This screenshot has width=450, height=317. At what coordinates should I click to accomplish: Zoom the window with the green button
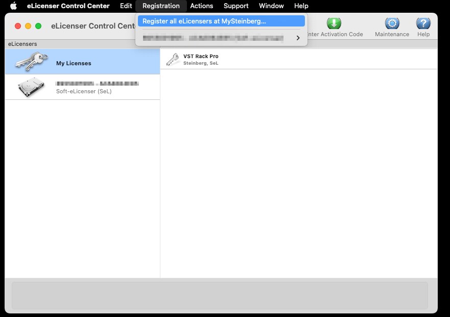click(38, 26)
